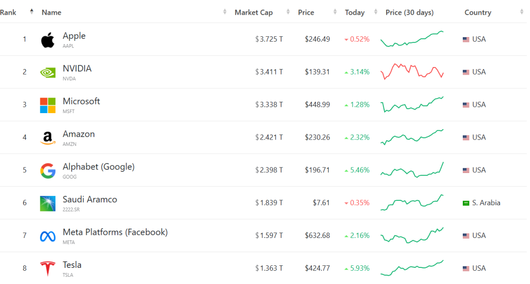
Task: Click the Google G logo
Action: [x=48, y=171]
